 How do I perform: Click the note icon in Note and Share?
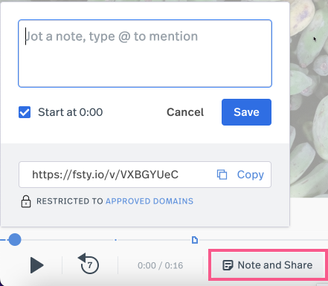[228, 265]
